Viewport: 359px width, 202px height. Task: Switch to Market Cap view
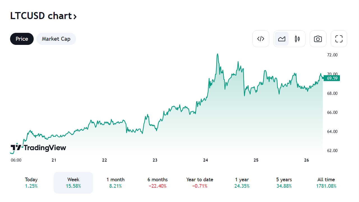tap(56, 39)
